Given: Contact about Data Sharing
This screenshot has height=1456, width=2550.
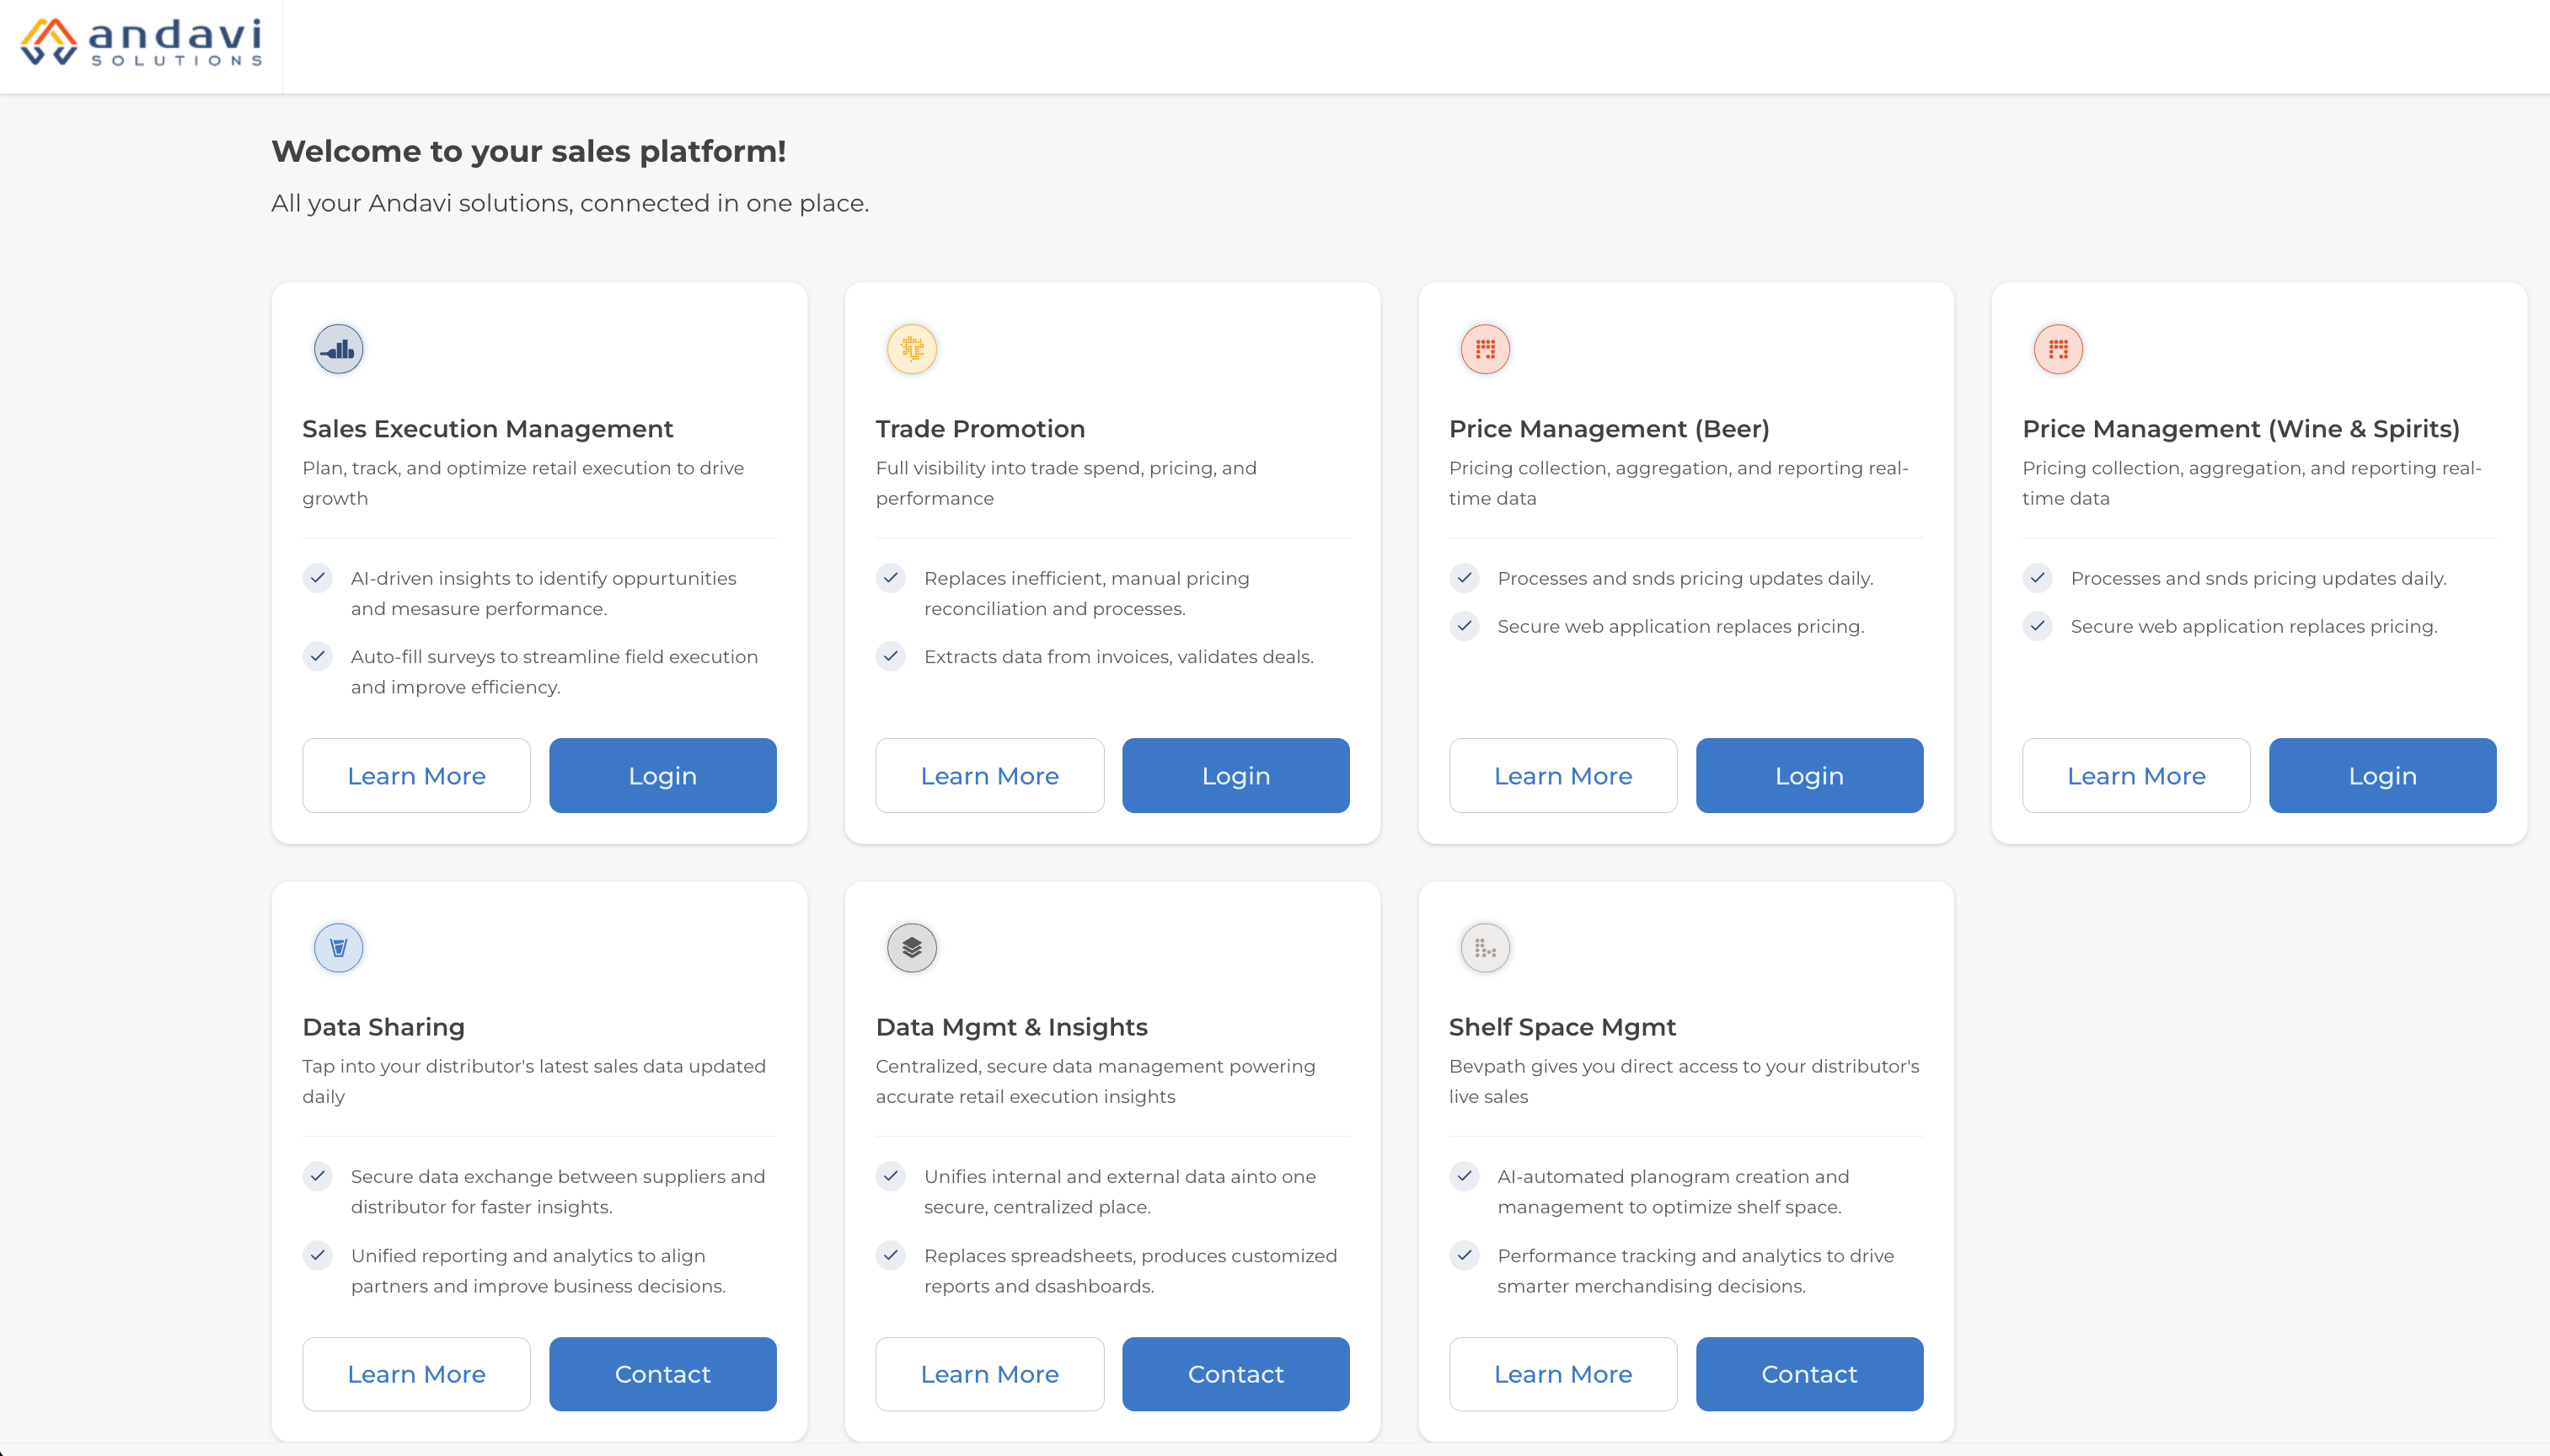Looking at the screenshot, I should coord(662,1373).
